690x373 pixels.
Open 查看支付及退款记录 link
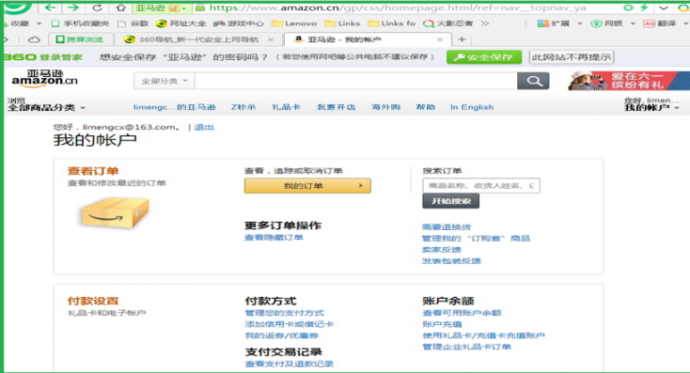point(290,365)
